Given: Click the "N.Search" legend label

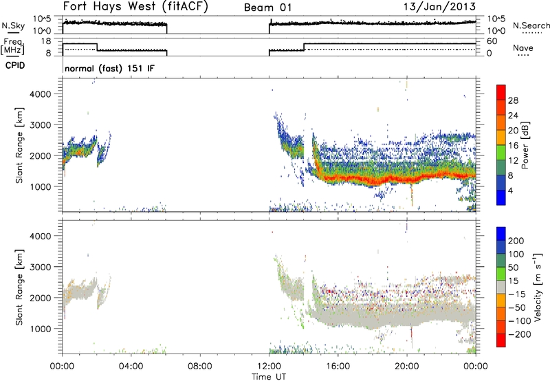Looking at the screenshot, I should [531, 25].
